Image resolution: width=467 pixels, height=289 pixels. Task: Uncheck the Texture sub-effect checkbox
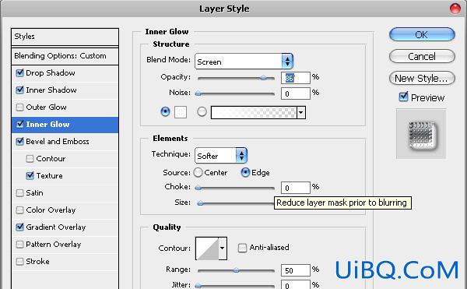[x=30, y=176]
